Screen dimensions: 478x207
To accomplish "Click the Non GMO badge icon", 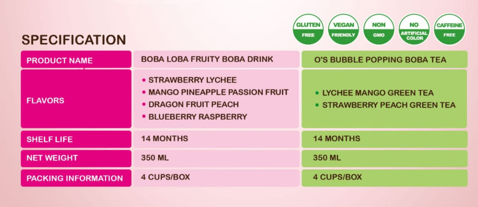I will point(379,29).
